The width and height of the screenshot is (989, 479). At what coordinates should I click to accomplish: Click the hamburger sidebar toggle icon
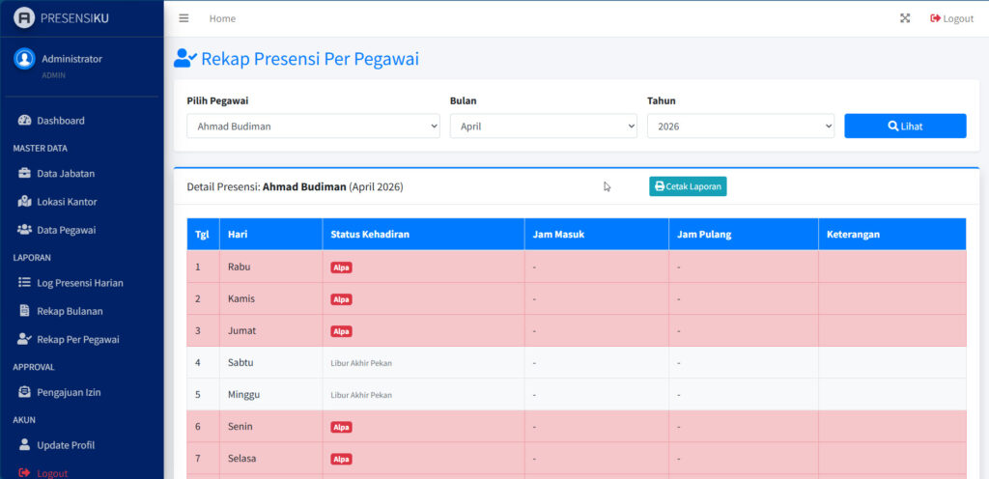(x=184, y=18)
